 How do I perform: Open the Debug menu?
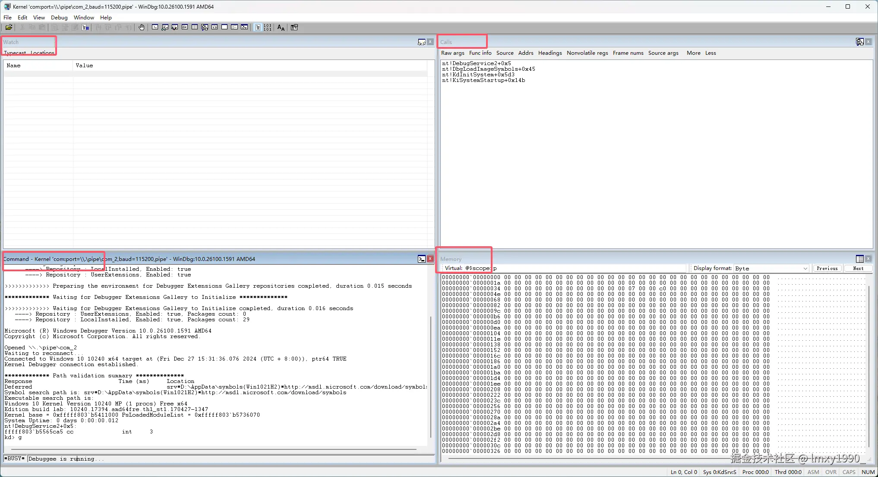click(59, 18)
